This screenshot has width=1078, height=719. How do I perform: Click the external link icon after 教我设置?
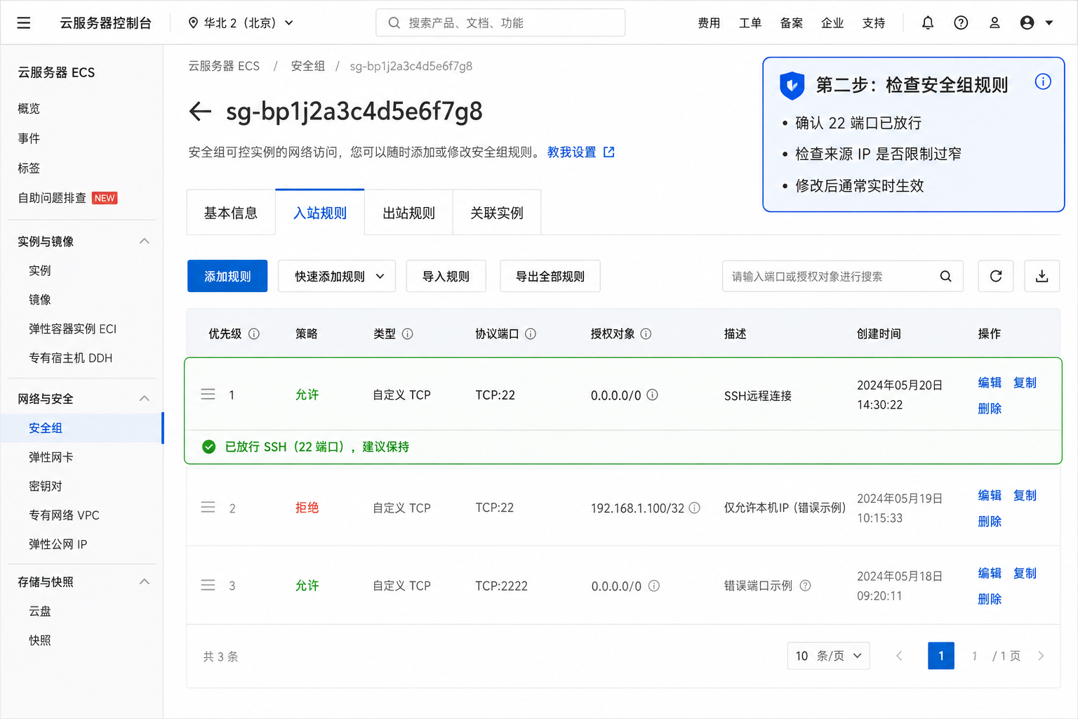point(609,152)
